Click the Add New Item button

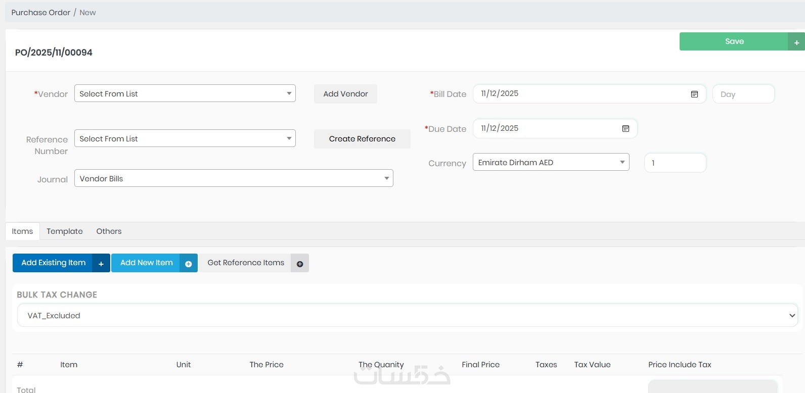click(146, 263)
